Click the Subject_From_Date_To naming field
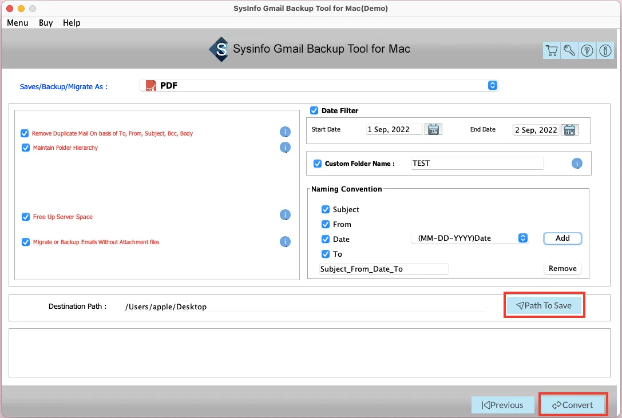 [383, 269]
